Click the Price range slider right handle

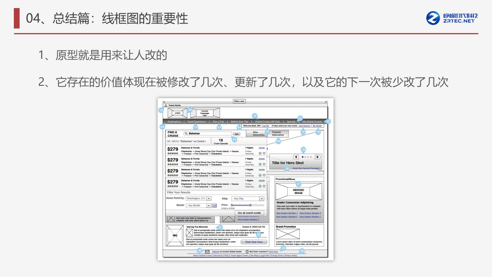pos(251,205)
